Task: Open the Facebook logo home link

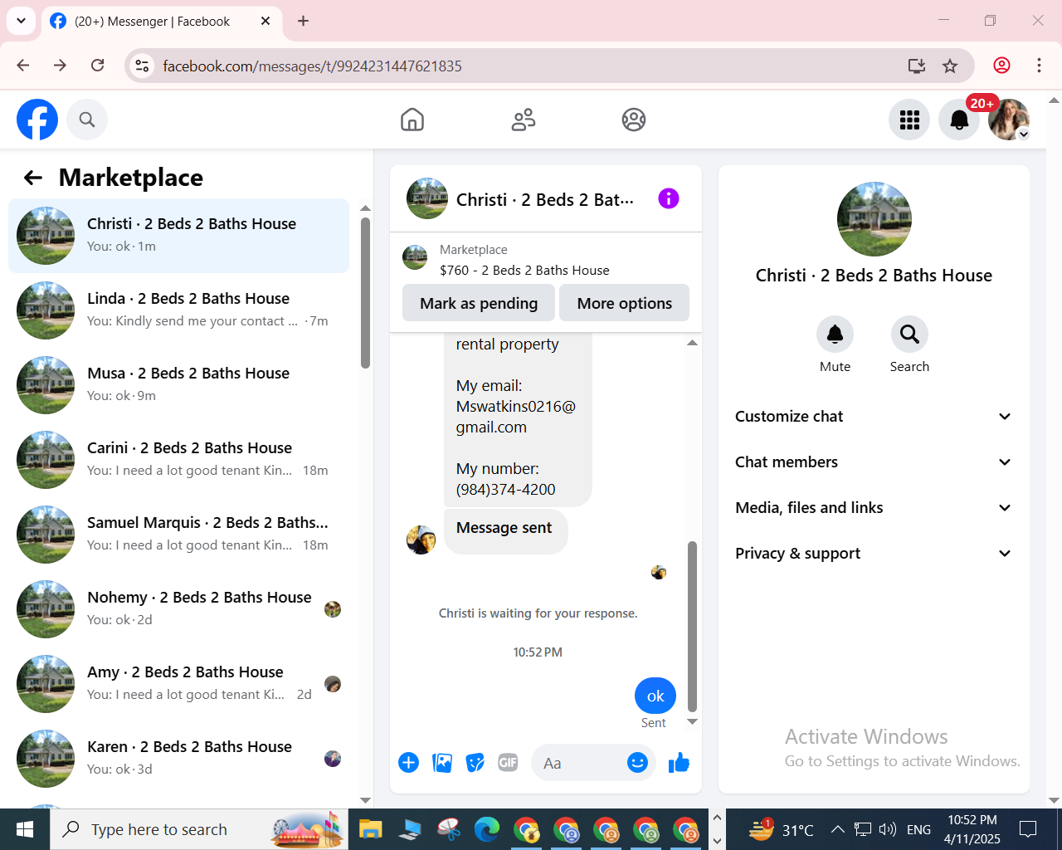Action: coord(37,120)
